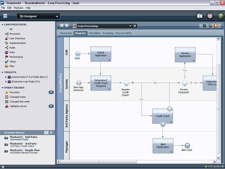
Task: Click the library icon left of Designer
Action: pos(5,16)
